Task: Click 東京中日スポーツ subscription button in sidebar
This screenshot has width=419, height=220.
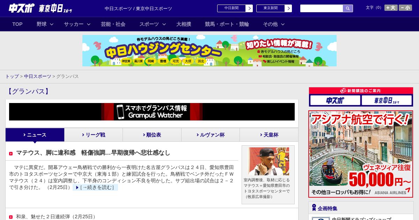Action: 387,101
